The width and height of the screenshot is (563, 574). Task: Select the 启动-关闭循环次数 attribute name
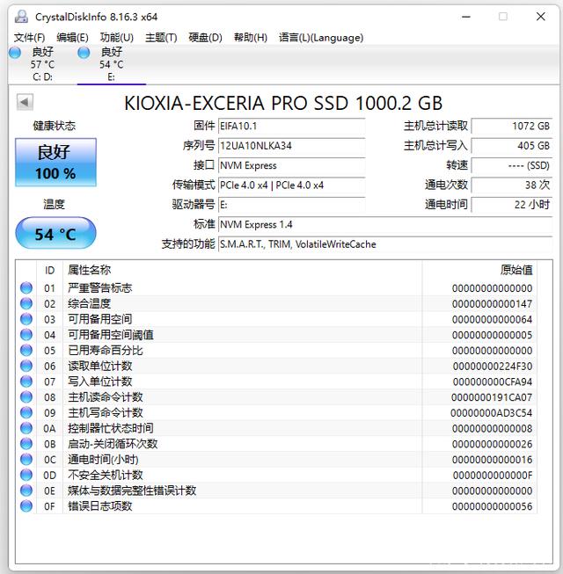[113, 444]
